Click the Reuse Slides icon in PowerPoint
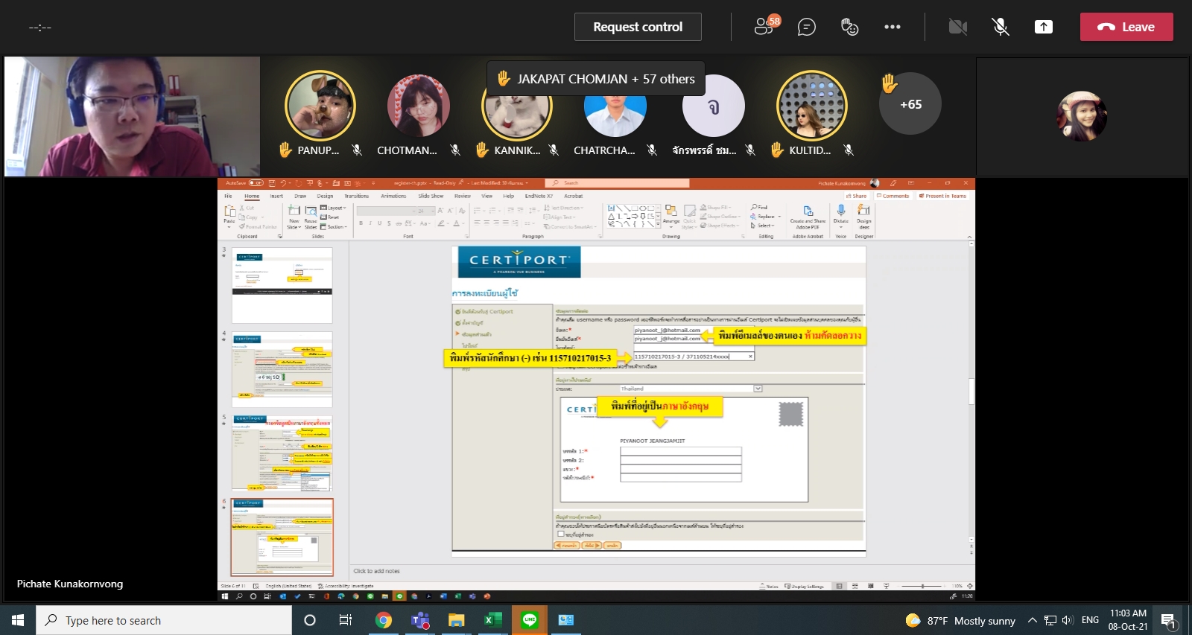 pyautogui.click(x=311, y=212)
